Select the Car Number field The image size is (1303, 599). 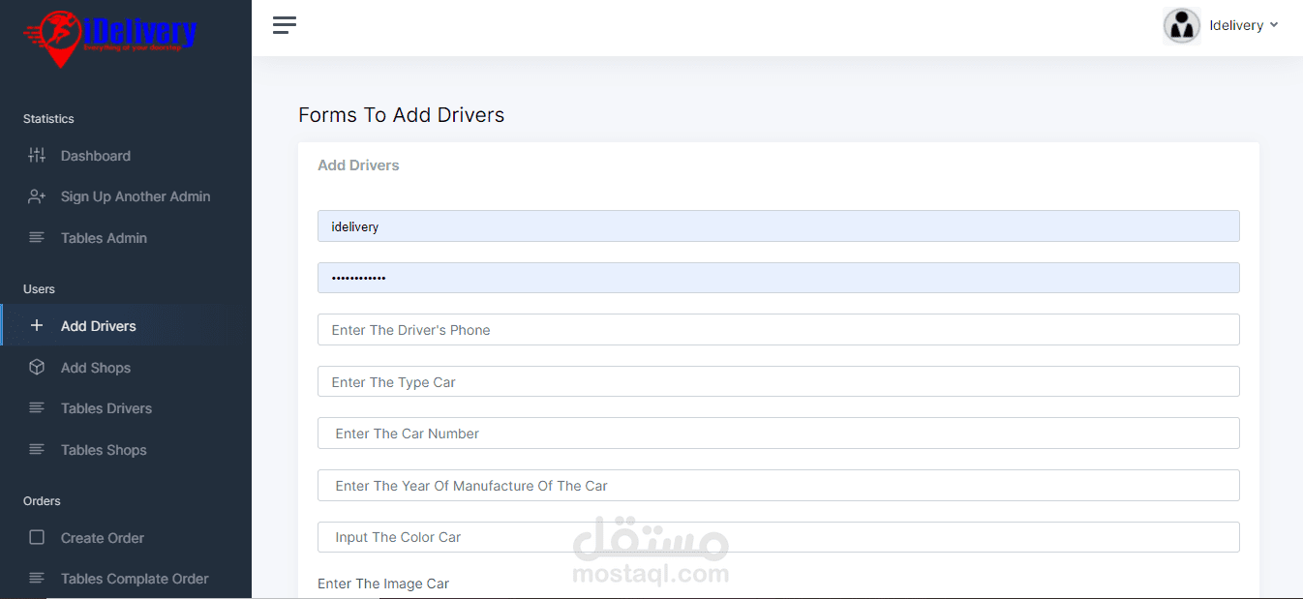tap(778, 433)
